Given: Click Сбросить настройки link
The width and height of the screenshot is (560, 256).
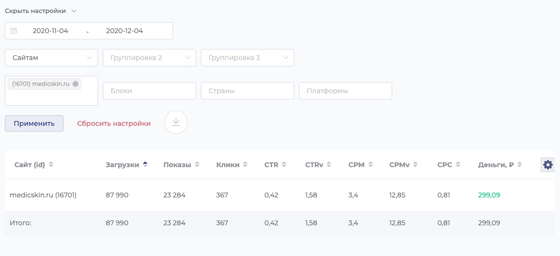Looking at the screenshot, I should click(x=114, y=123).
